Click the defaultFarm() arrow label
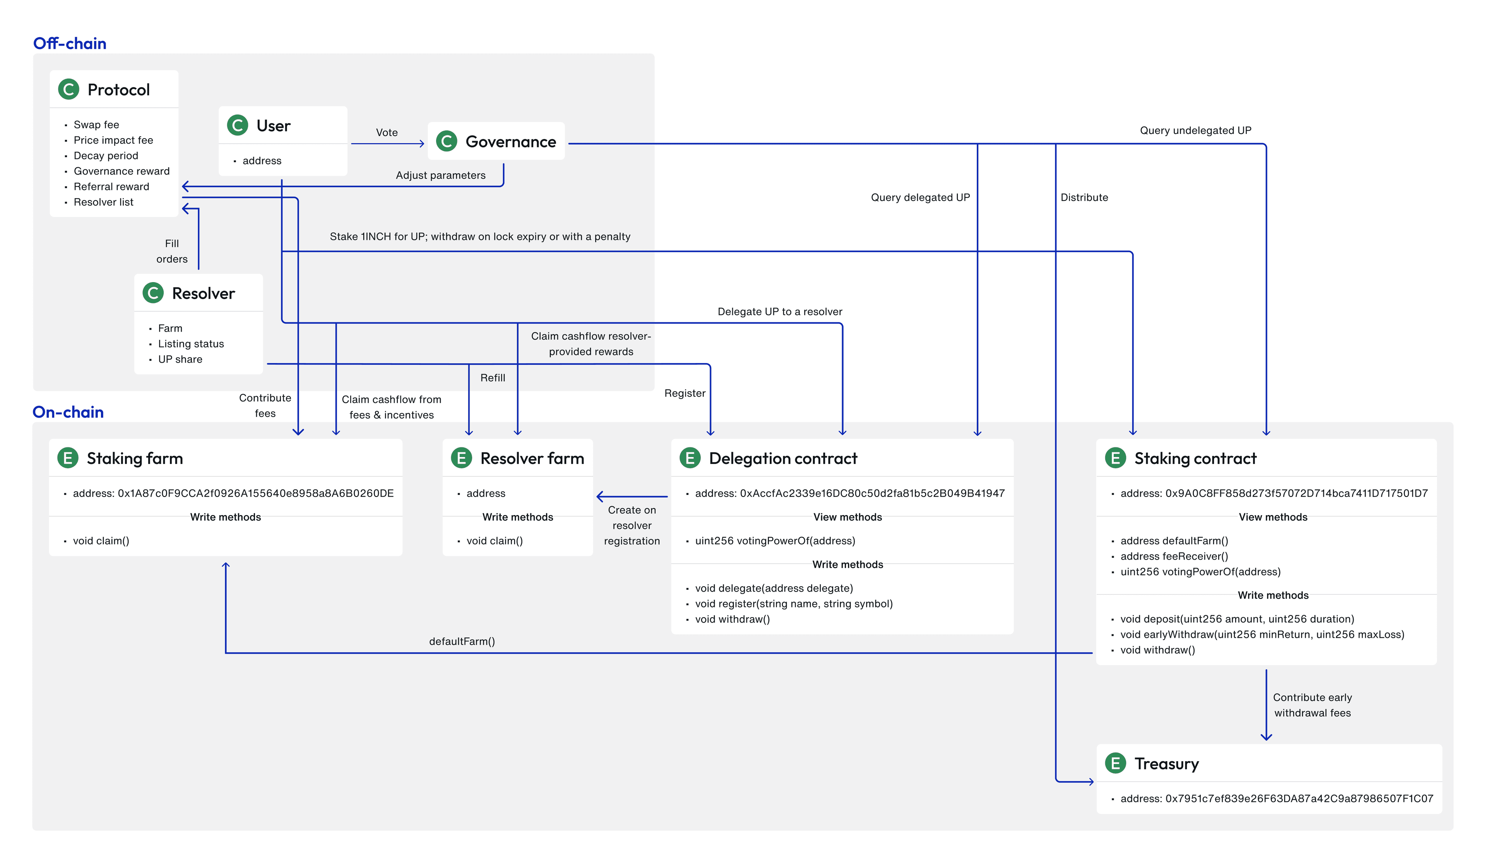Screen dimensions: 1486x863 click(x=462, y=641)
